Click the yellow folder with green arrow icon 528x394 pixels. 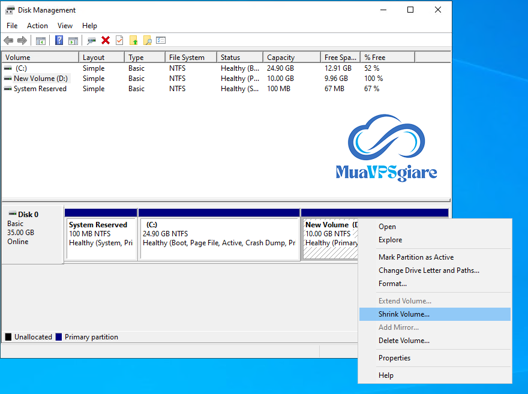(133, 41)
